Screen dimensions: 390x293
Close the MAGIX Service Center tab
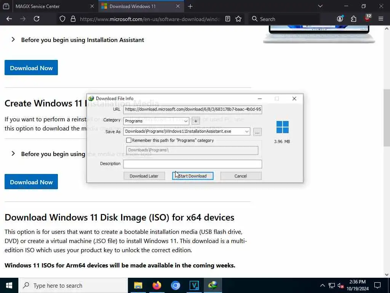point(92,6)
